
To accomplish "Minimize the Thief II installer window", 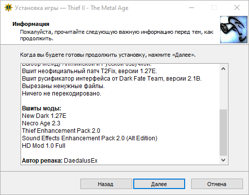I will [x=192, y=8].
